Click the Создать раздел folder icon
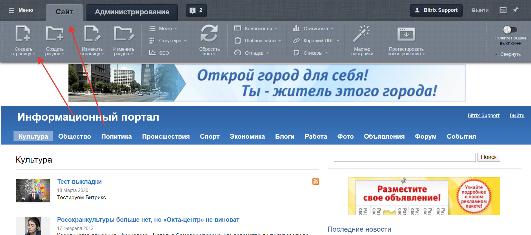 click(x=55, y=34)
